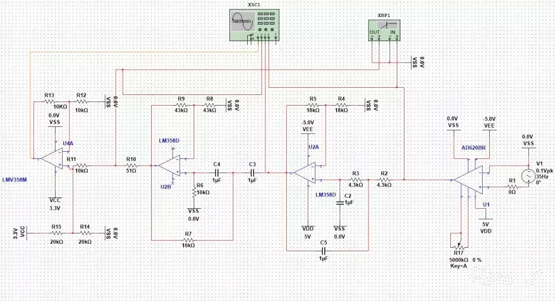Select capacitor C4 symbol
Screen dimensions: 555x301
(x=217, y=173)
